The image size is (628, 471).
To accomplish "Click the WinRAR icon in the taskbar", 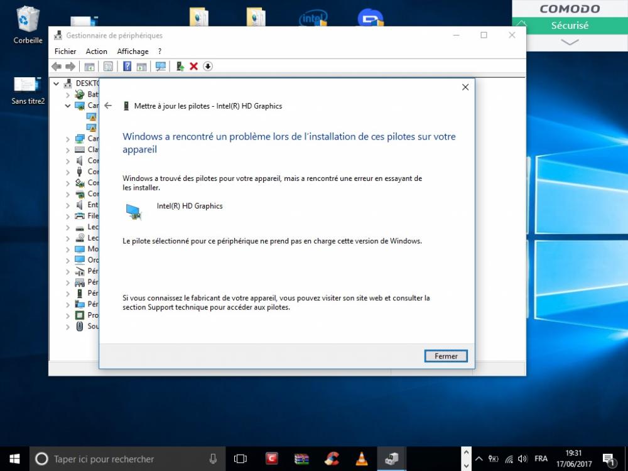I will click(302, 459).
